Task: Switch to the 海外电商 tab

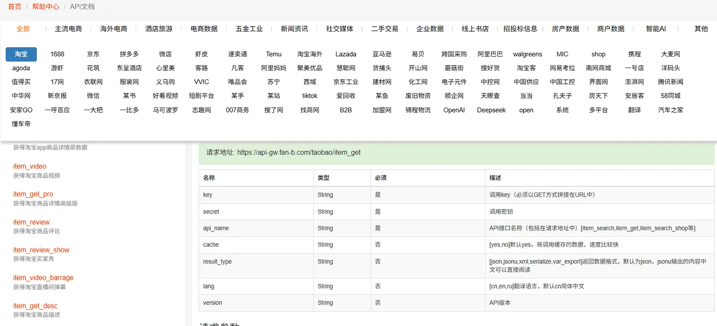Action: 113,29
